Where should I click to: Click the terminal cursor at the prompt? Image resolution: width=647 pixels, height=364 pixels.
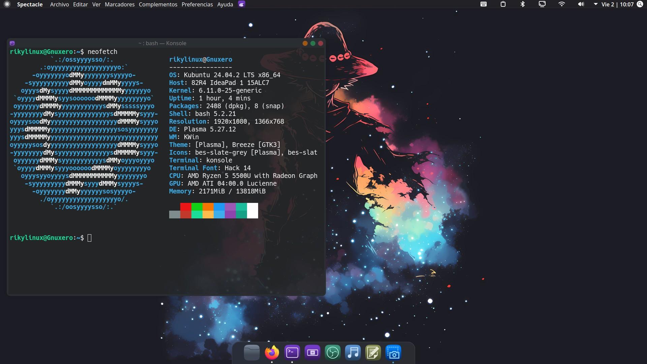[89, 238]
